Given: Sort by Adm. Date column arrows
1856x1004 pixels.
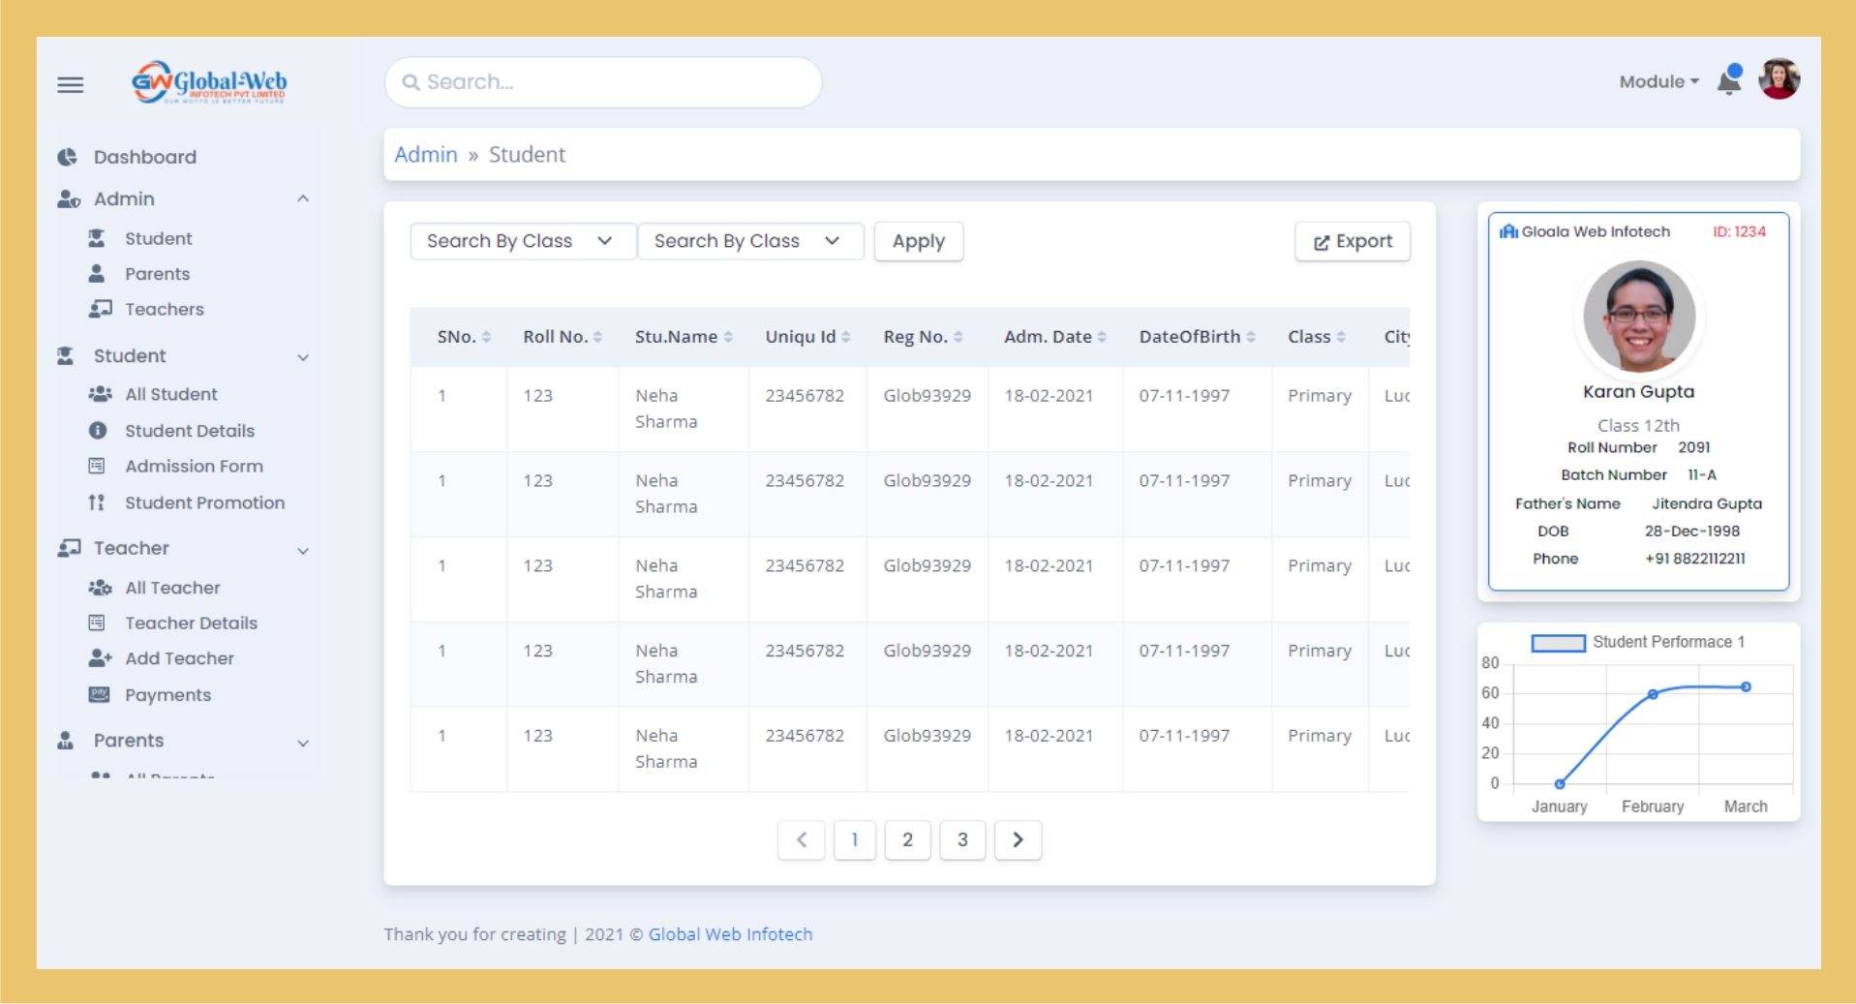Looking at the screenshot, I should pos(1102,337).
